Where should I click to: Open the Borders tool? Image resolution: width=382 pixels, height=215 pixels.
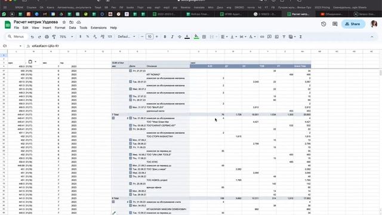tap(204, 36)
